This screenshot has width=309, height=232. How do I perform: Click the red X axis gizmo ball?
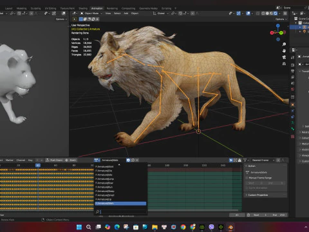tap(272, 33)
